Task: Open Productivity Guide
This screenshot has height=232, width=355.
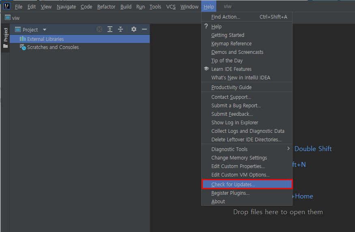Action: [247, 87]
